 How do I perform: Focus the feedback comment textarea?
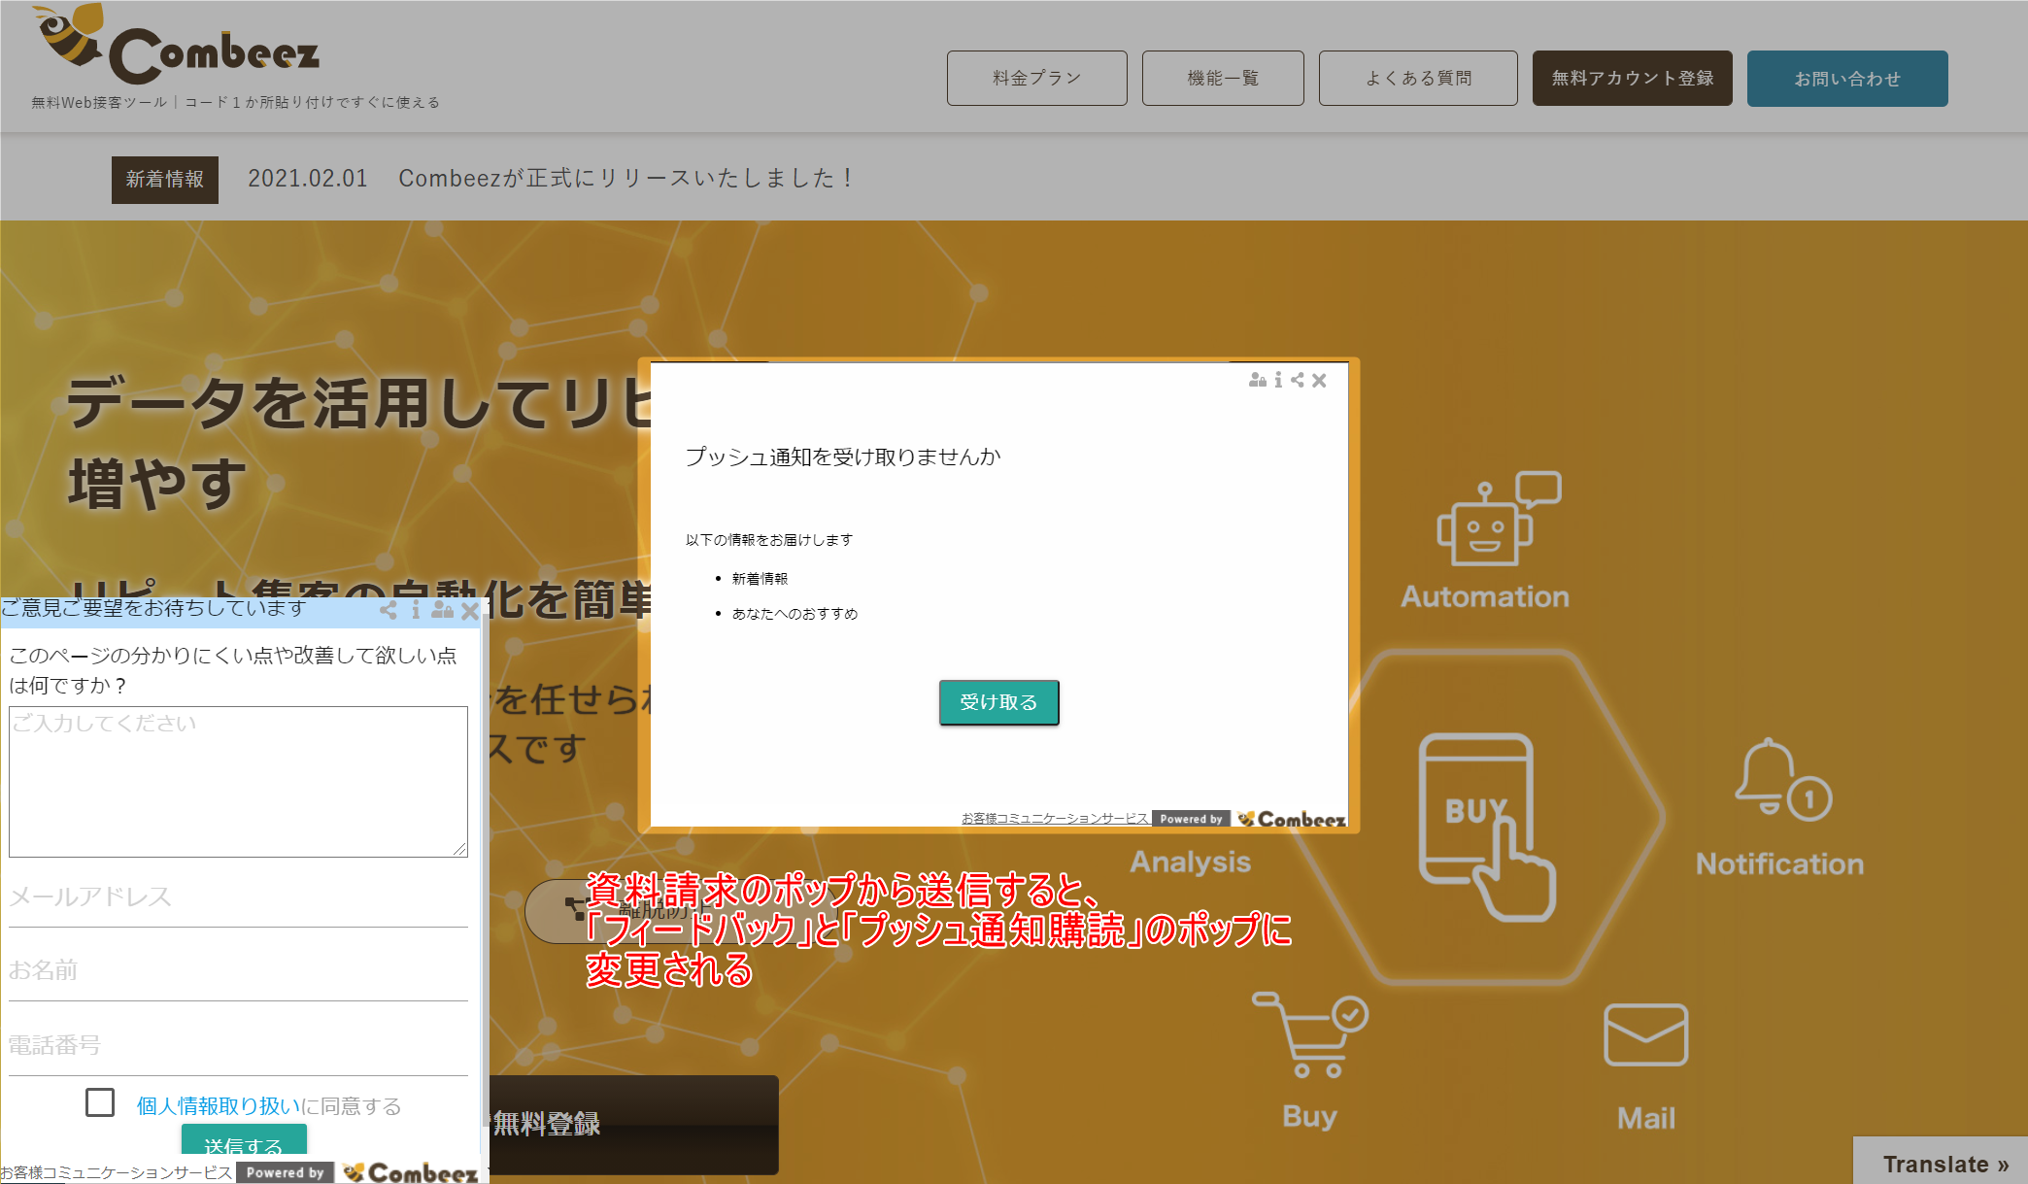pos(238,782)
